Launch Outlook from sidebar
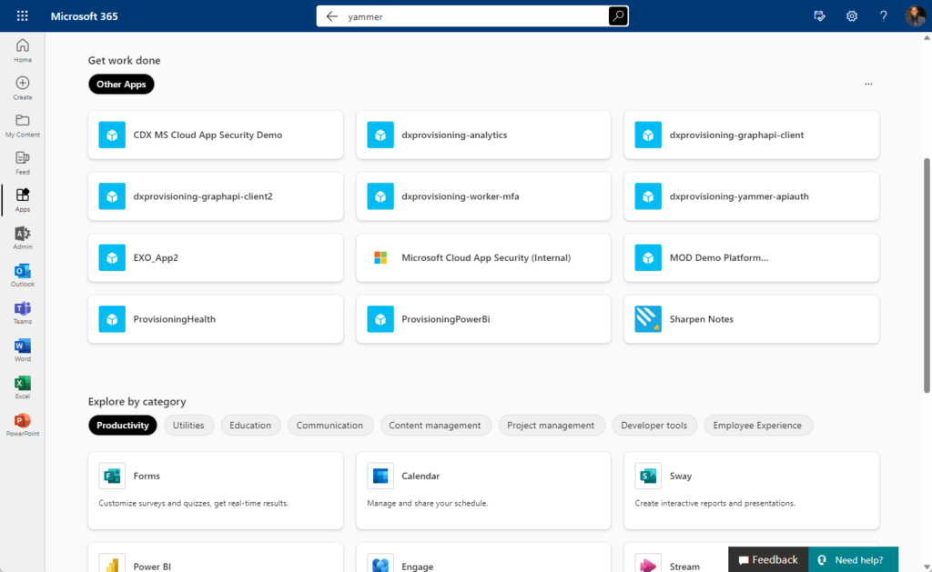932x572 pixels. (x=23, y=275)
